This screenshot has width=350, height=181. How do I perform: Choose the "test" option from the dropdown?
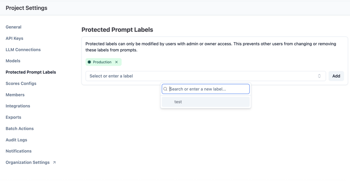[x=178, y=102]
